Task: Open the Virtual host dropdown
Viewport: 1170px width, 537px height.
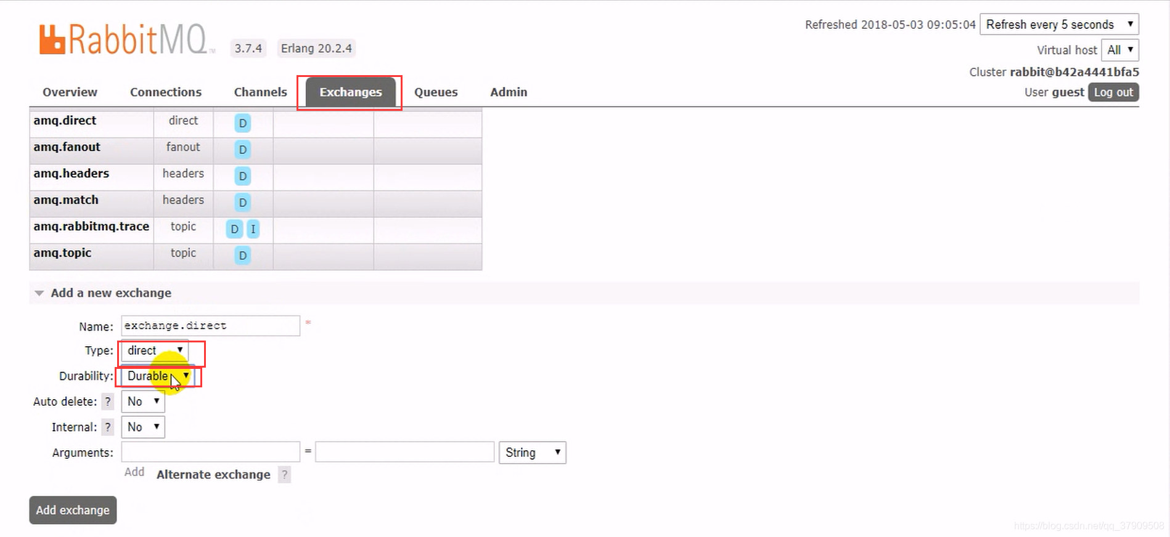Action: click(1120, 50)
